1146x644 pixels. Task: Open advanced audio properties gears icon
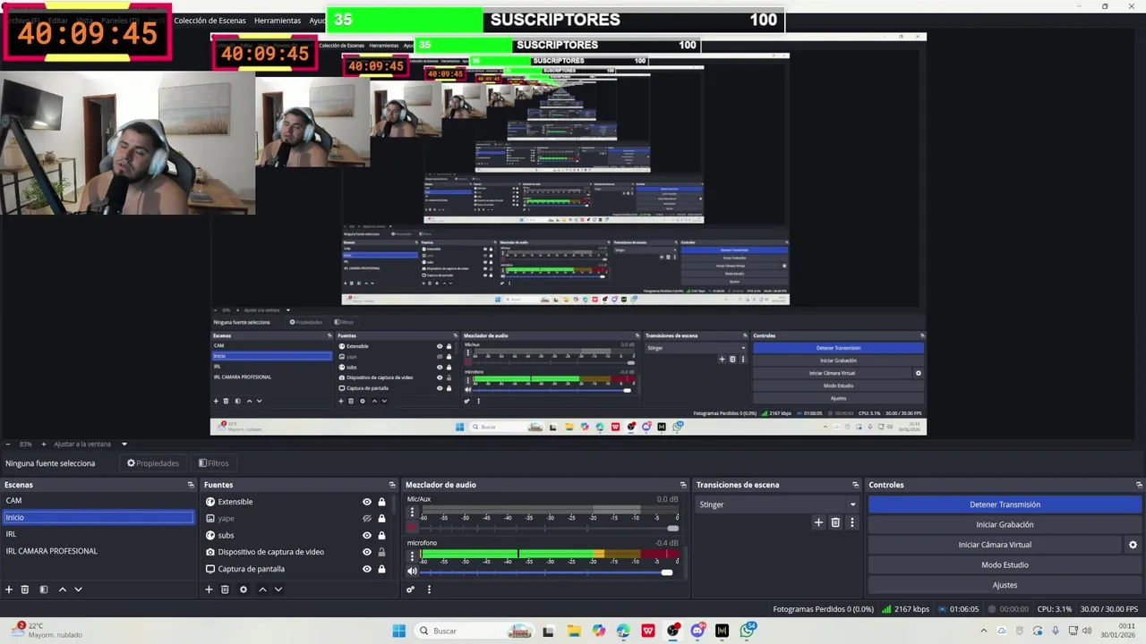[411, 589]
